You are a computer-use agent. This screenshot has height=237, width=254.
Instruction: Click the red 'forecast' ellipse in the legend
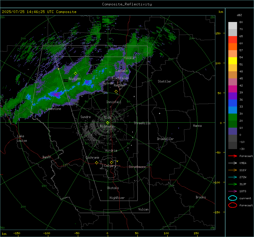(233, 205)
